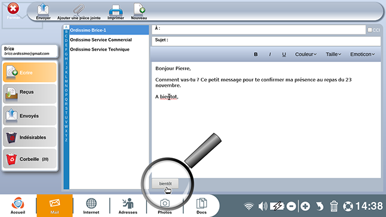
Task: Expand the Couleur dropdown
Action: click(x=306, y=54)
